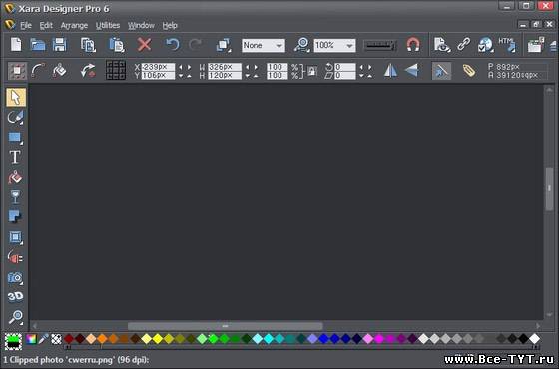Open the color editor rainbow icon
Viewport: 559px width, 369px height.
(x=31, y=339)
